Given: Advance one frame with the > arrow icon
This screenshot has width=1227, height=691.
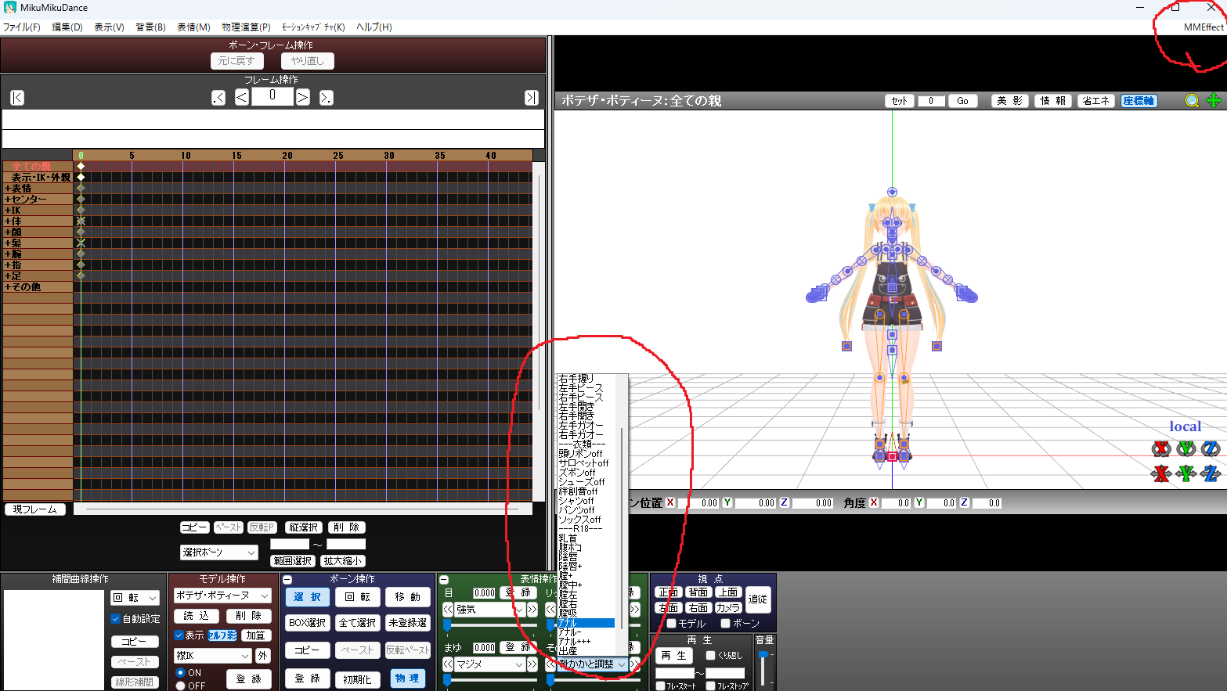Looking at the screenshot, I should click(x=305, y=97).
